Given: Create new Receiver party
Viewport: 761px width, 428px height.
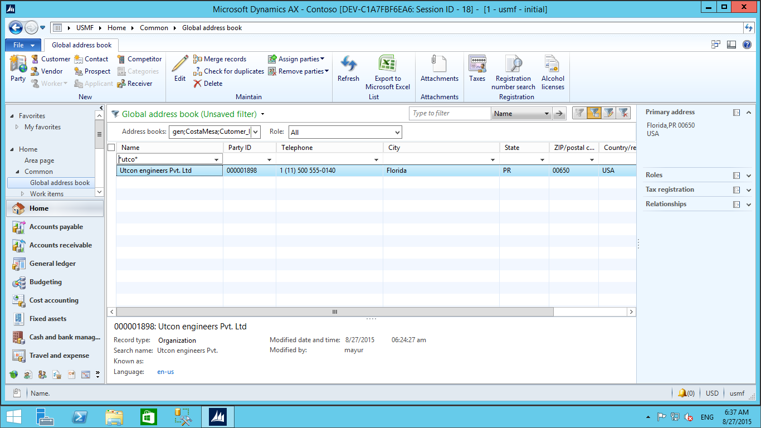Looking at the screenshot, I should pyautogui.click(x=134, y=84).
